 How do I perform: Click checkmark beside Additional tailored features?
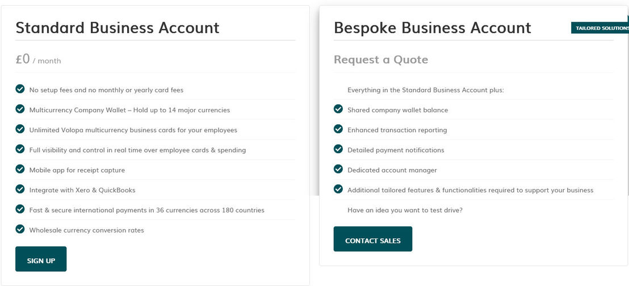click(338, 189)
